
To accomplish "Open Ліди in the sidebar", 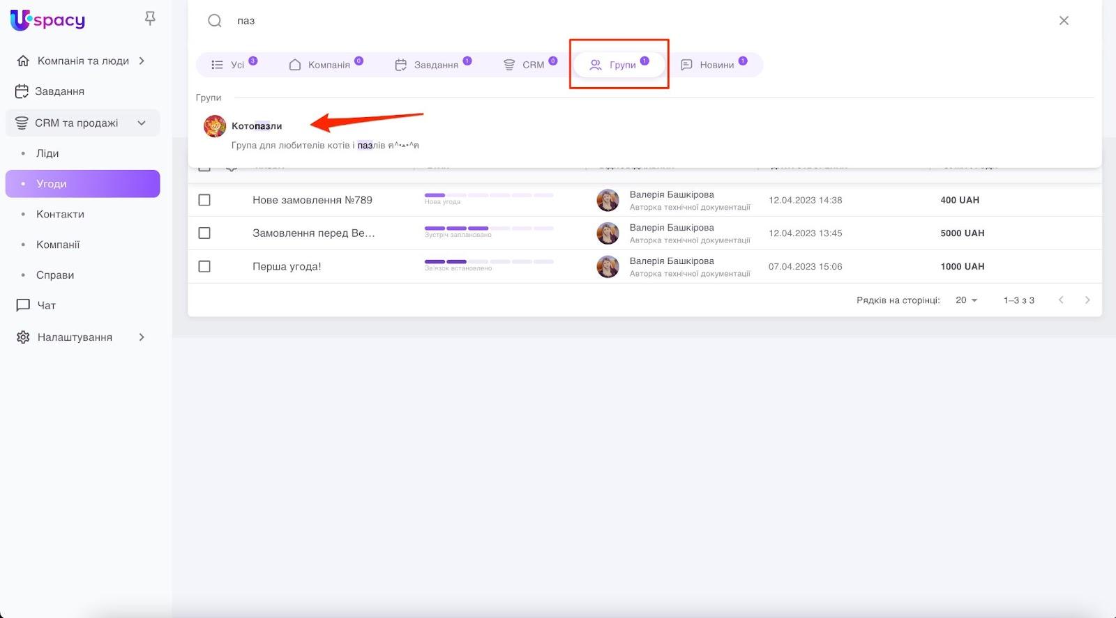I will 47,153.
